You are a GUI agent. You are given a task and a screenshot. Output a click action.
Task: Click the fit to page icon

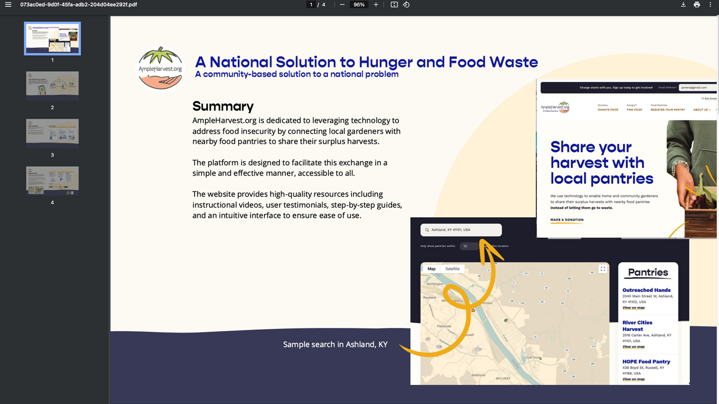[394, 4]
